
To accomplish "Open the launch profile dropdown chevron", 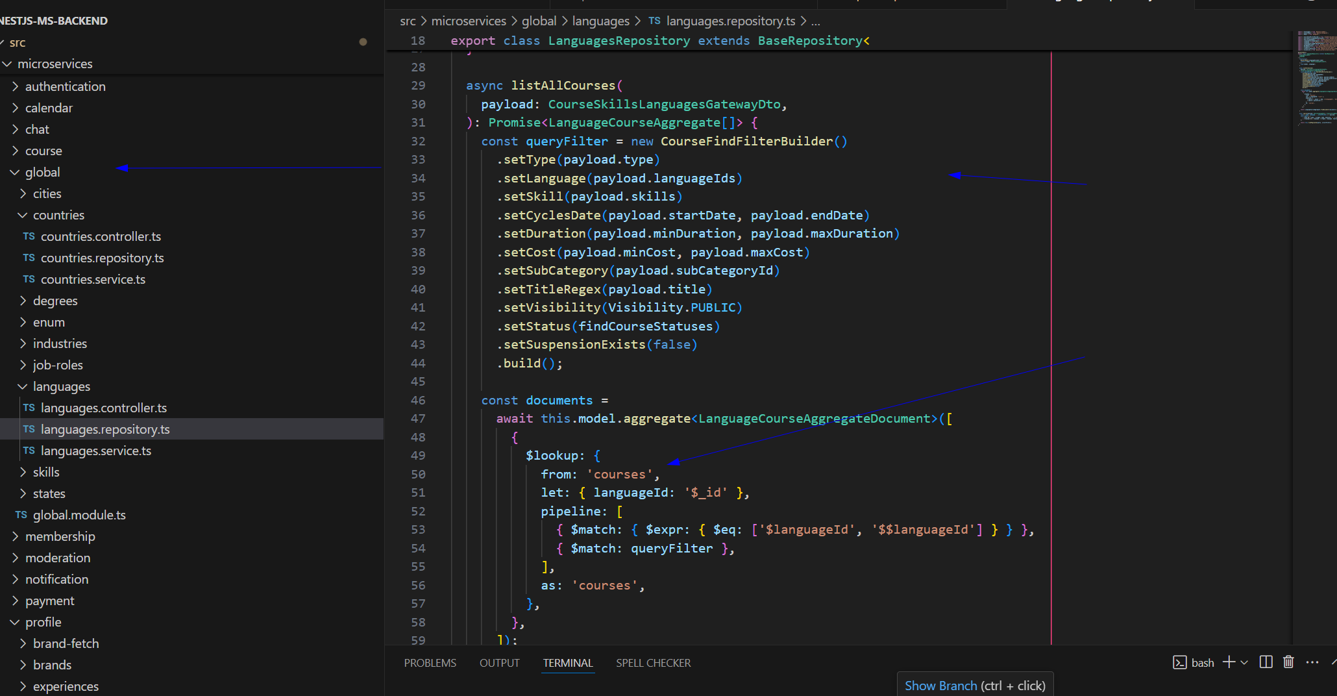I will click(x=1244, y=663).
